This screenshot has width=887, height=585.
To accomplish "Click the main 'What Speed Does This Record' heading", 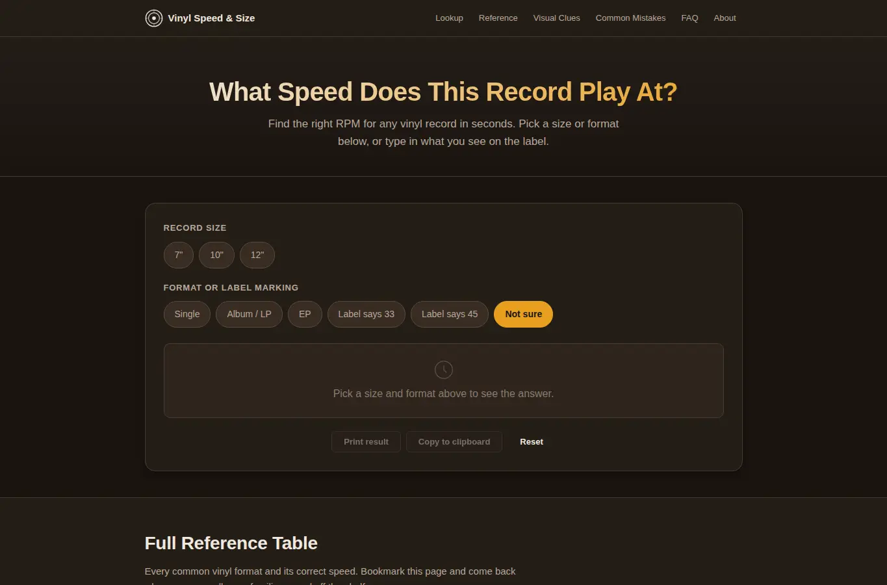I will click(443, 92).
